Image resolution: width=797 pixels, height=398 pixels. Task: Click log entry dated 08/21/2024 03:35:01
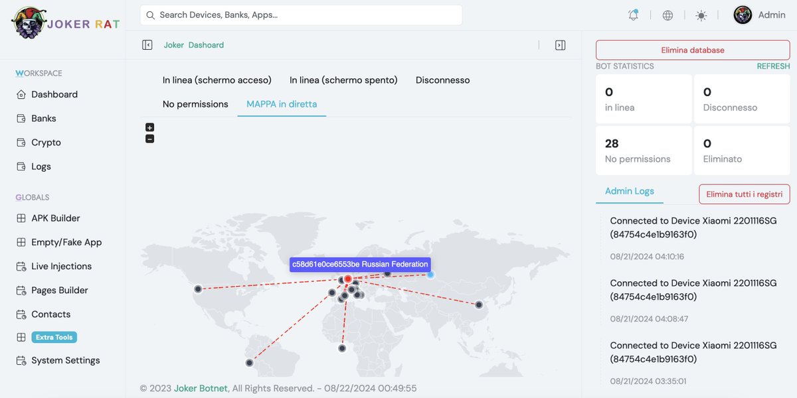point(693,363)
